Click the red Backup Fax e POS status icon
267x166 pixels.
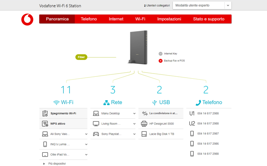click(x=160, y=61)
